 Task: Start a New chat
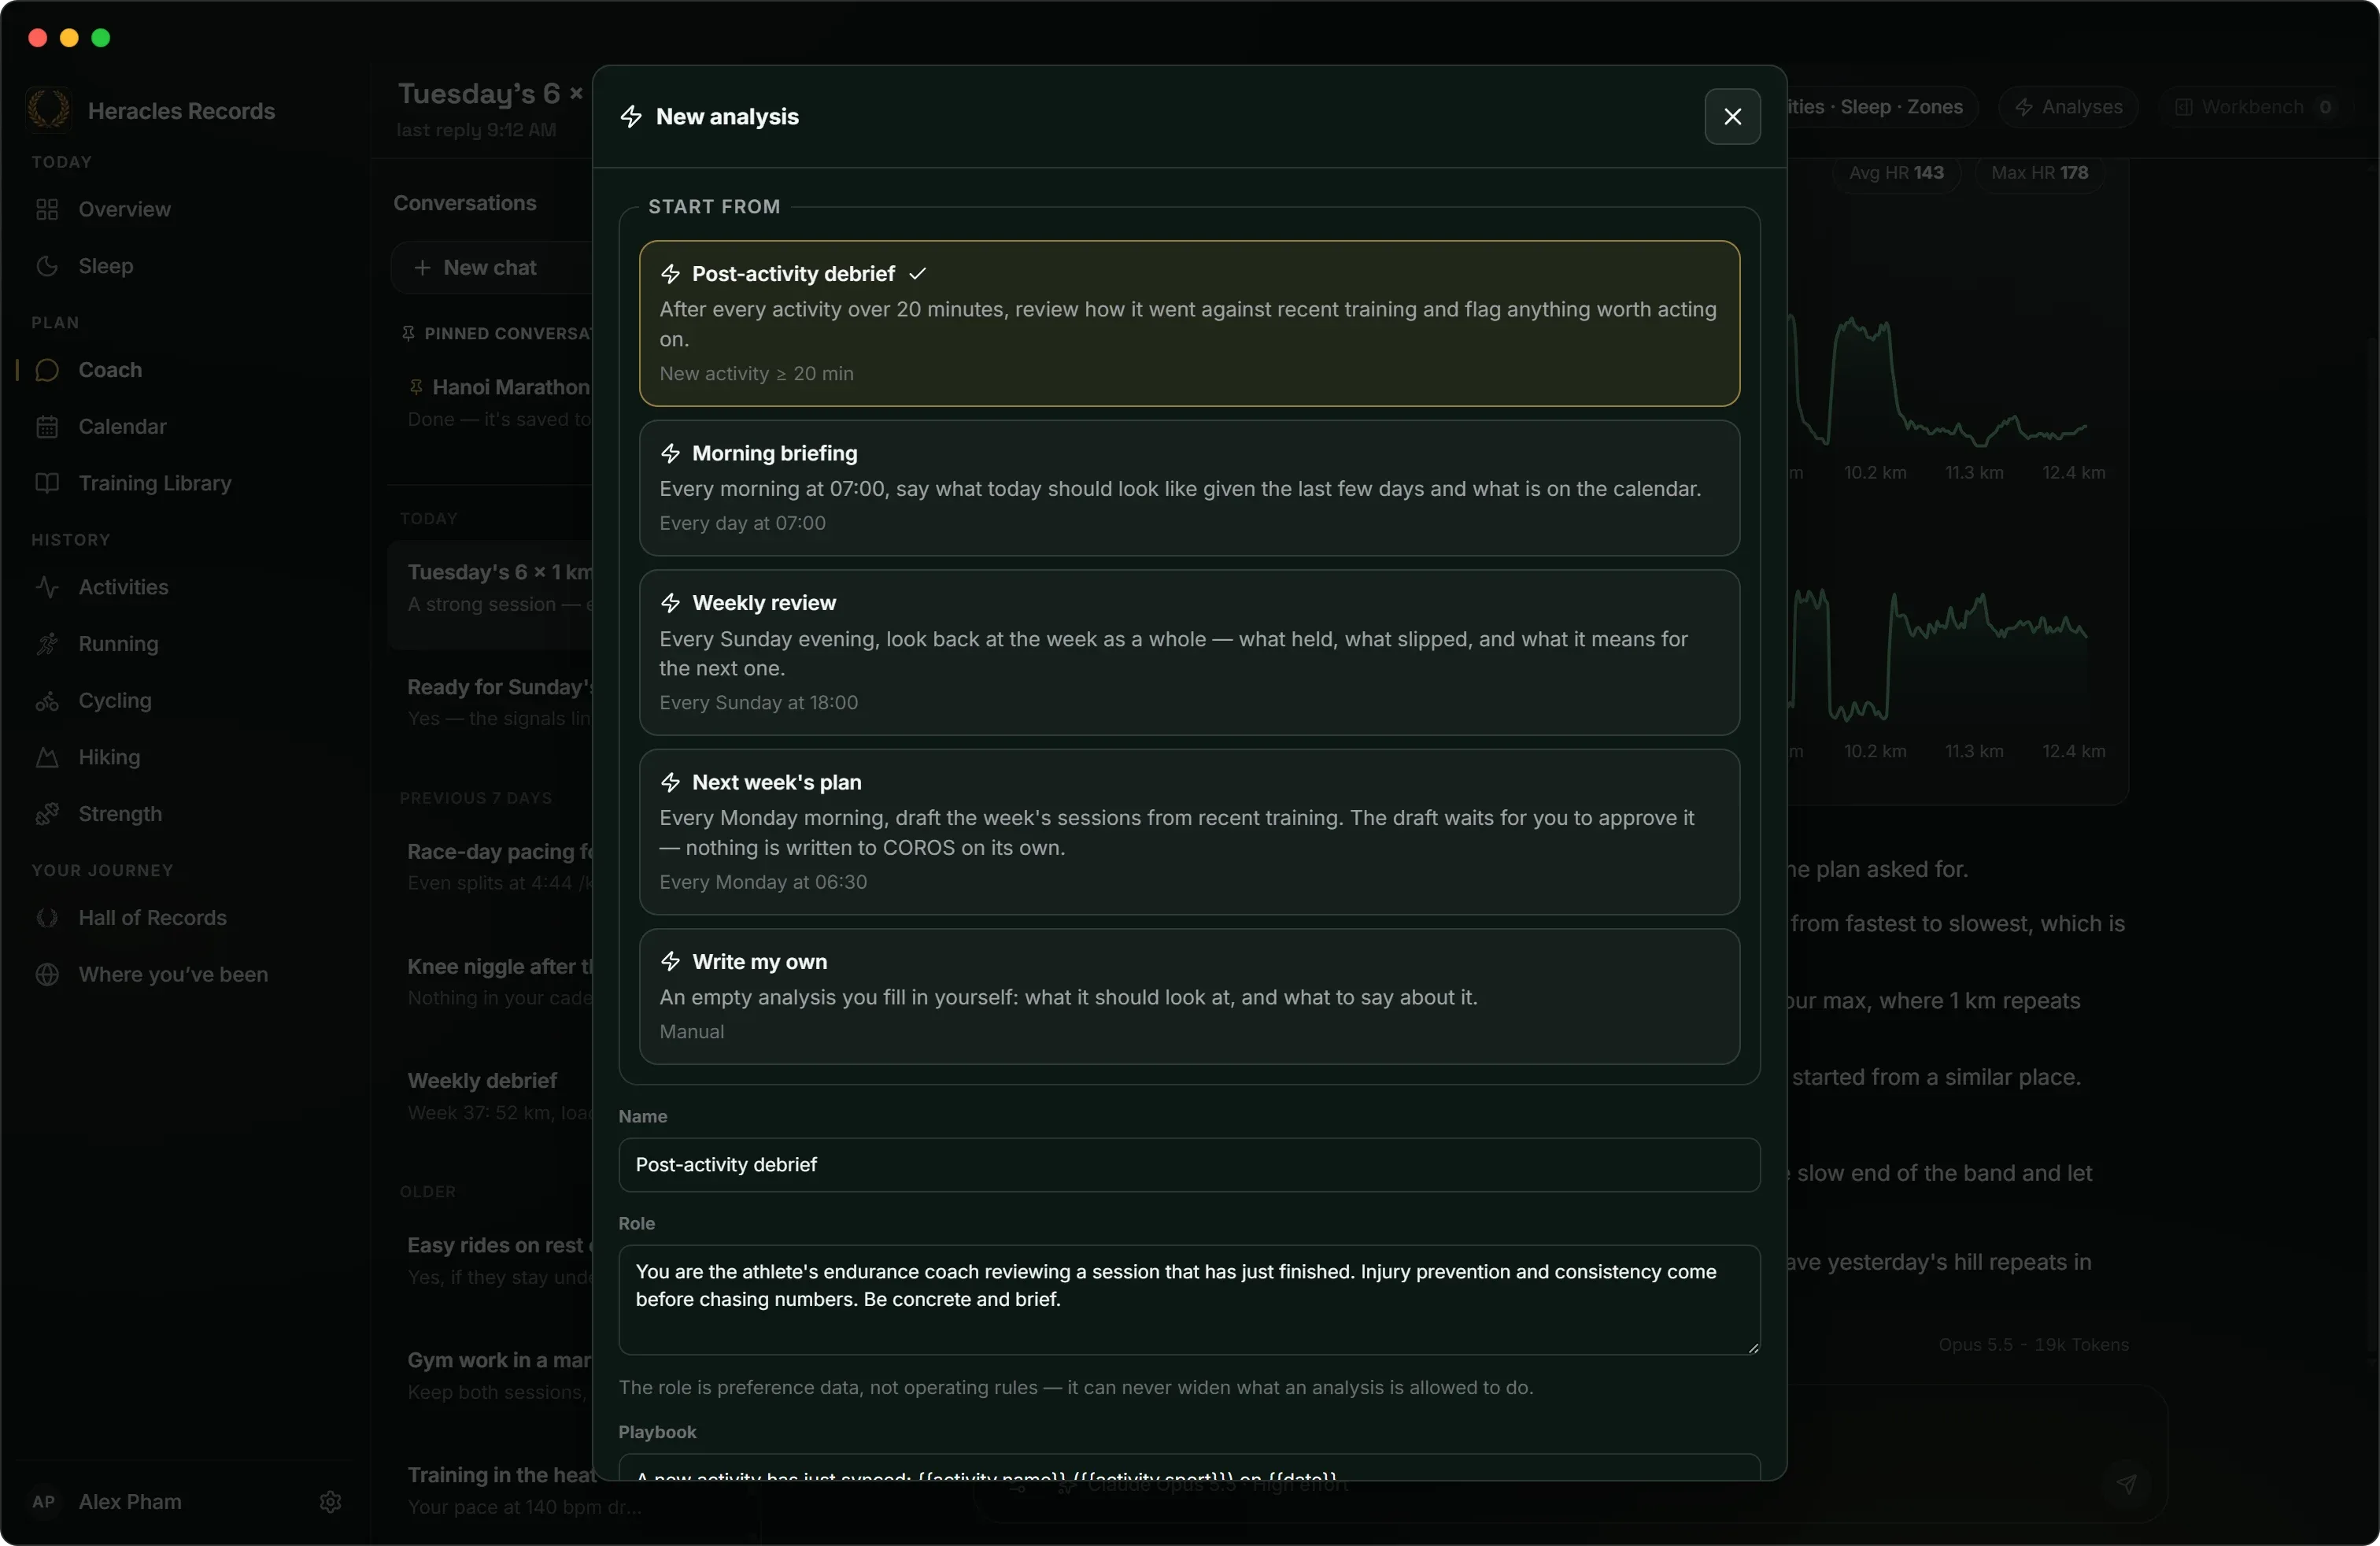(x=490, y=267)
